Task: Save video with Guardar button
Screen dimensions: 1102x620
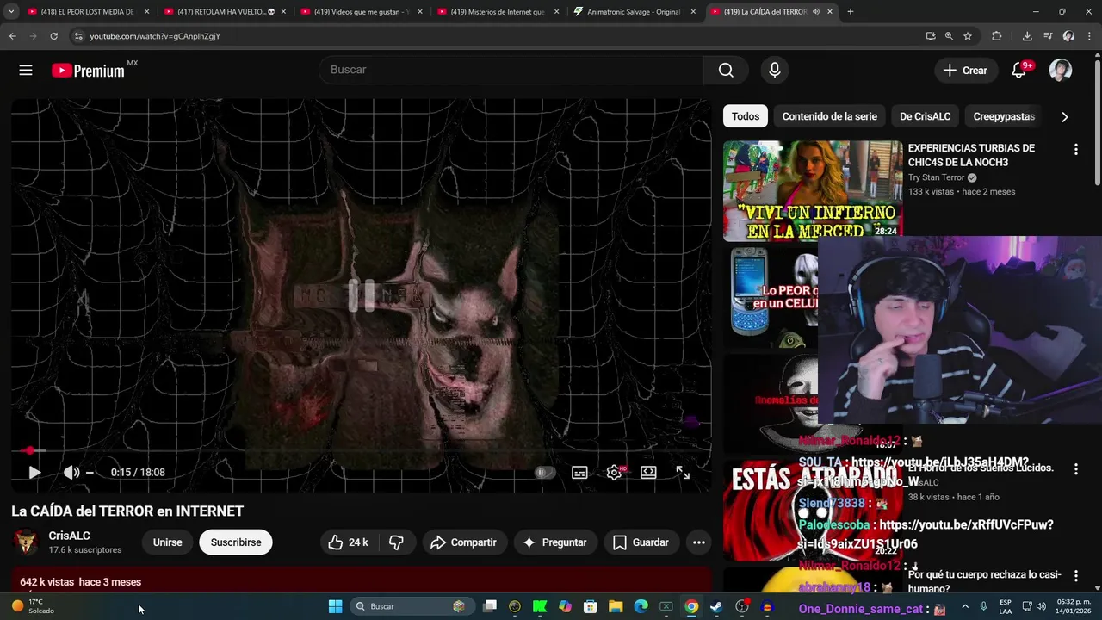Action: [x=641, y=542]
